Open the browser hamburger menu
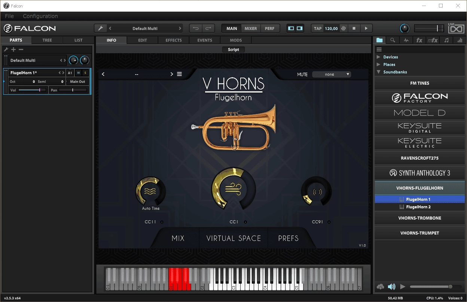The image size is (467, 302). click(379, 49)
